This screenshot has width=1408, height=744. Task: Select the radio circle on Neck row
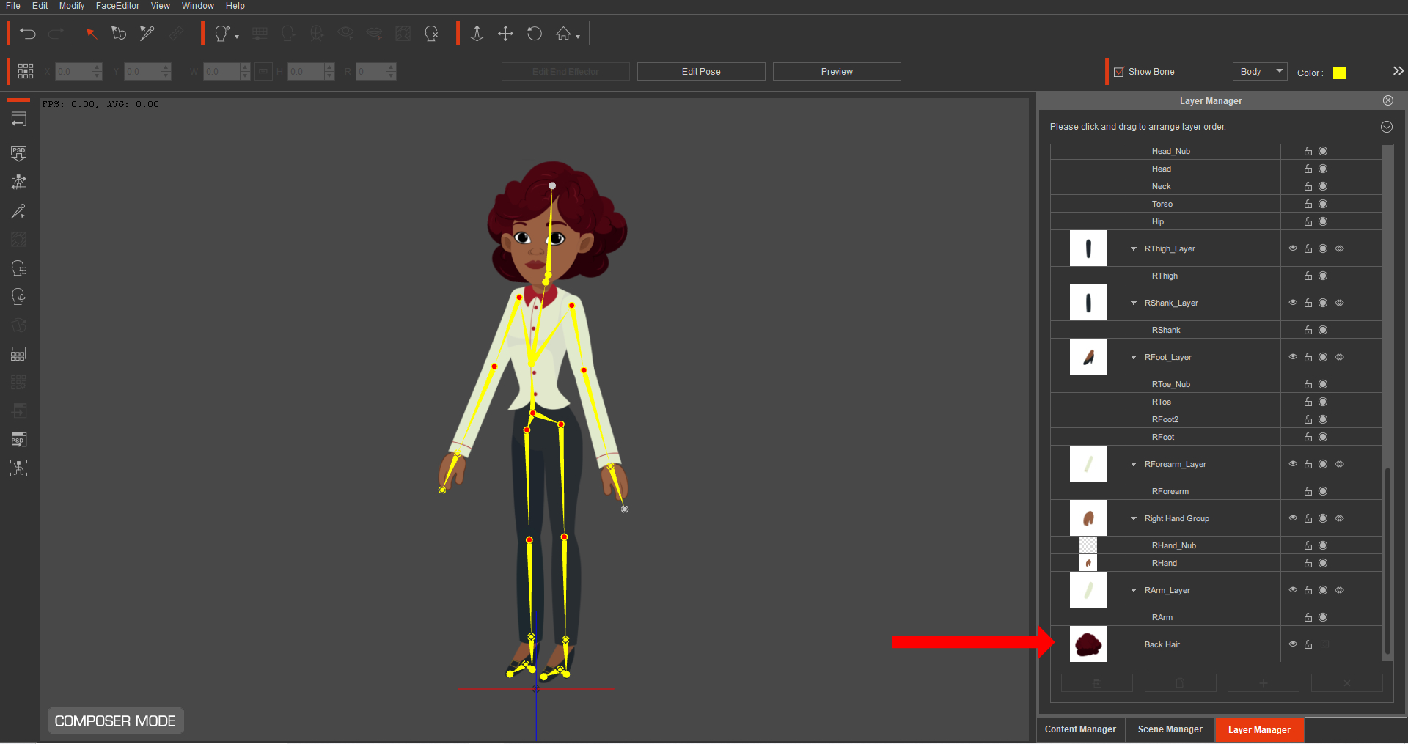point(1323,186)
